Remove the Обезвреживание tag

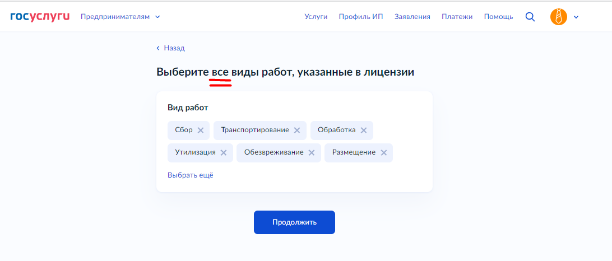tap(312, 153)
